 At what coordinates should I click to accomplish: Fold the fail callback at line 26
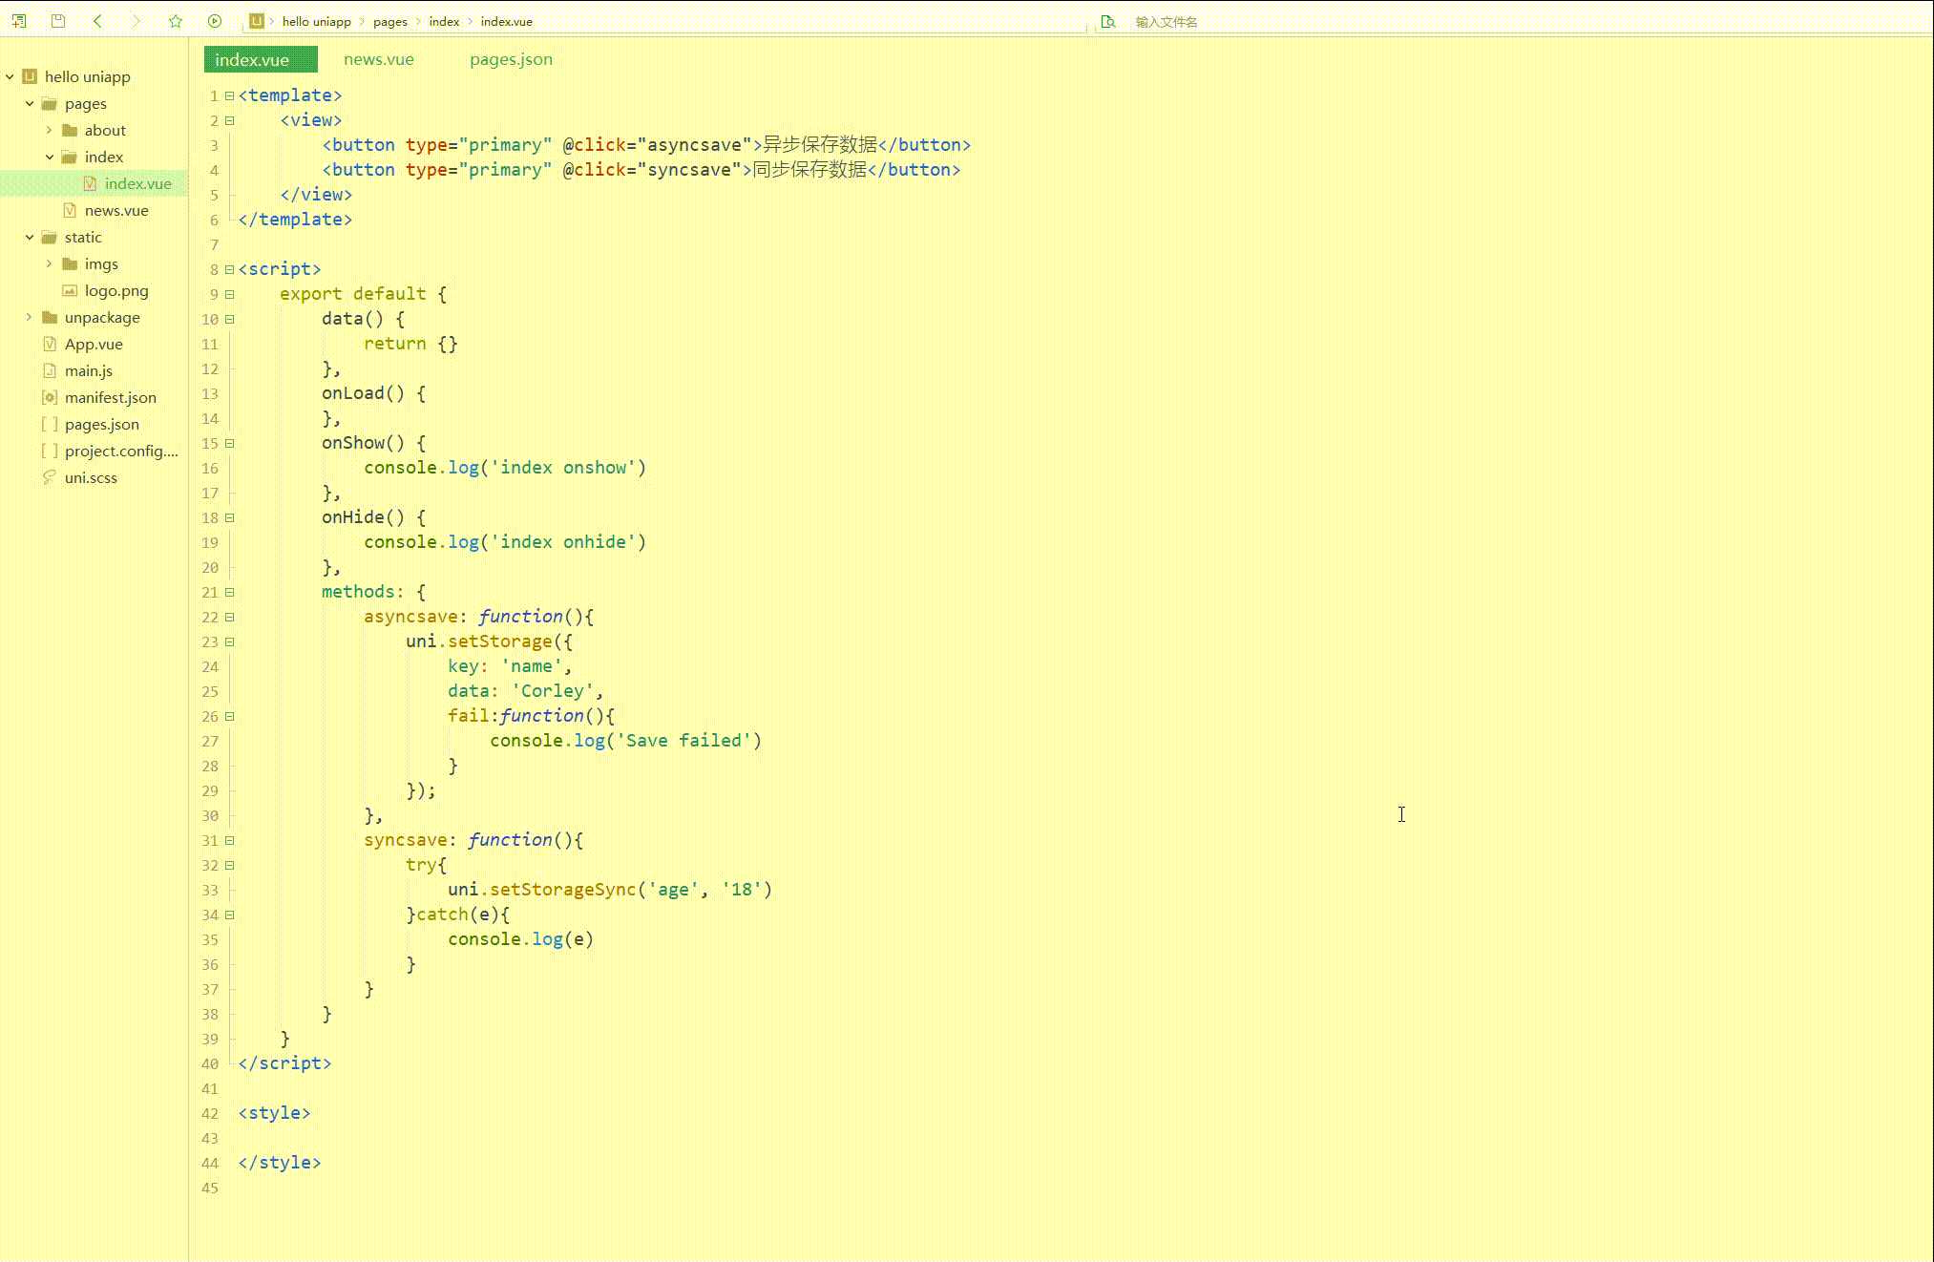tap(229, 716)
